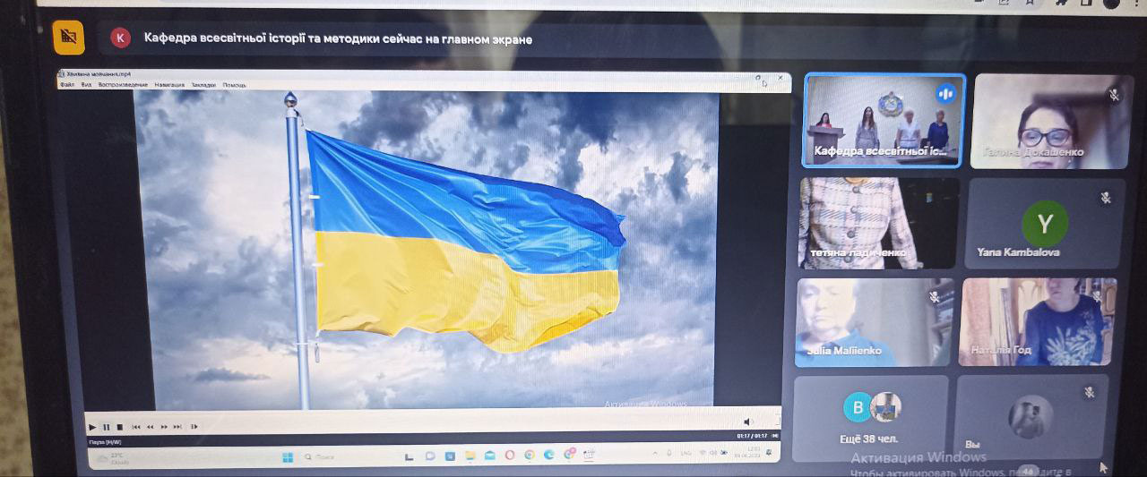Stop playback with the square stop button
Viewport: 1147px width, 477px height.
120,427
